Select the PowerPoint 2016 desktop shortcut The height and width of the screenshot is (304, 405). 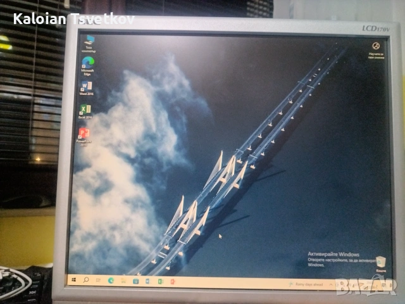click(84, 137)
